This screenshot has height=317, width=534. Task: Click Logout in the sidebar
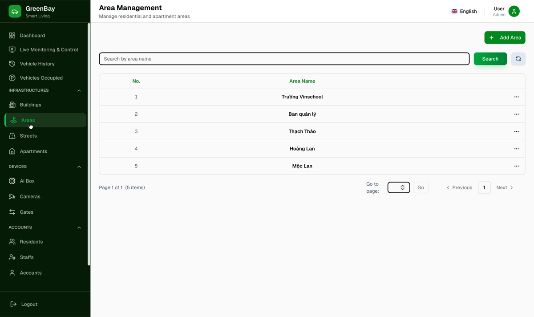coord(45,304)
